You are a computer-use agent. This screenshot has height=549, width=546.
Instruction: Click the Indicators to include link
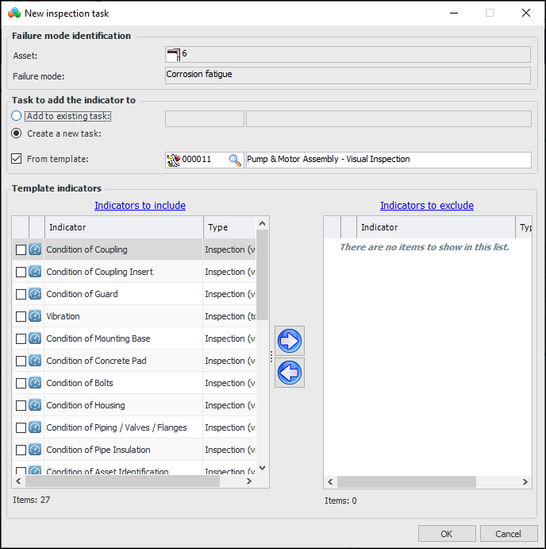point(140,205)
